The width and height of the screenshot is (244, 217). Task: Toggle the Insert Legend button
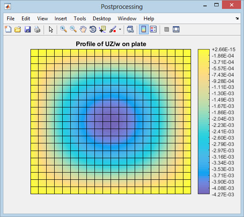[x=153, y=29]
